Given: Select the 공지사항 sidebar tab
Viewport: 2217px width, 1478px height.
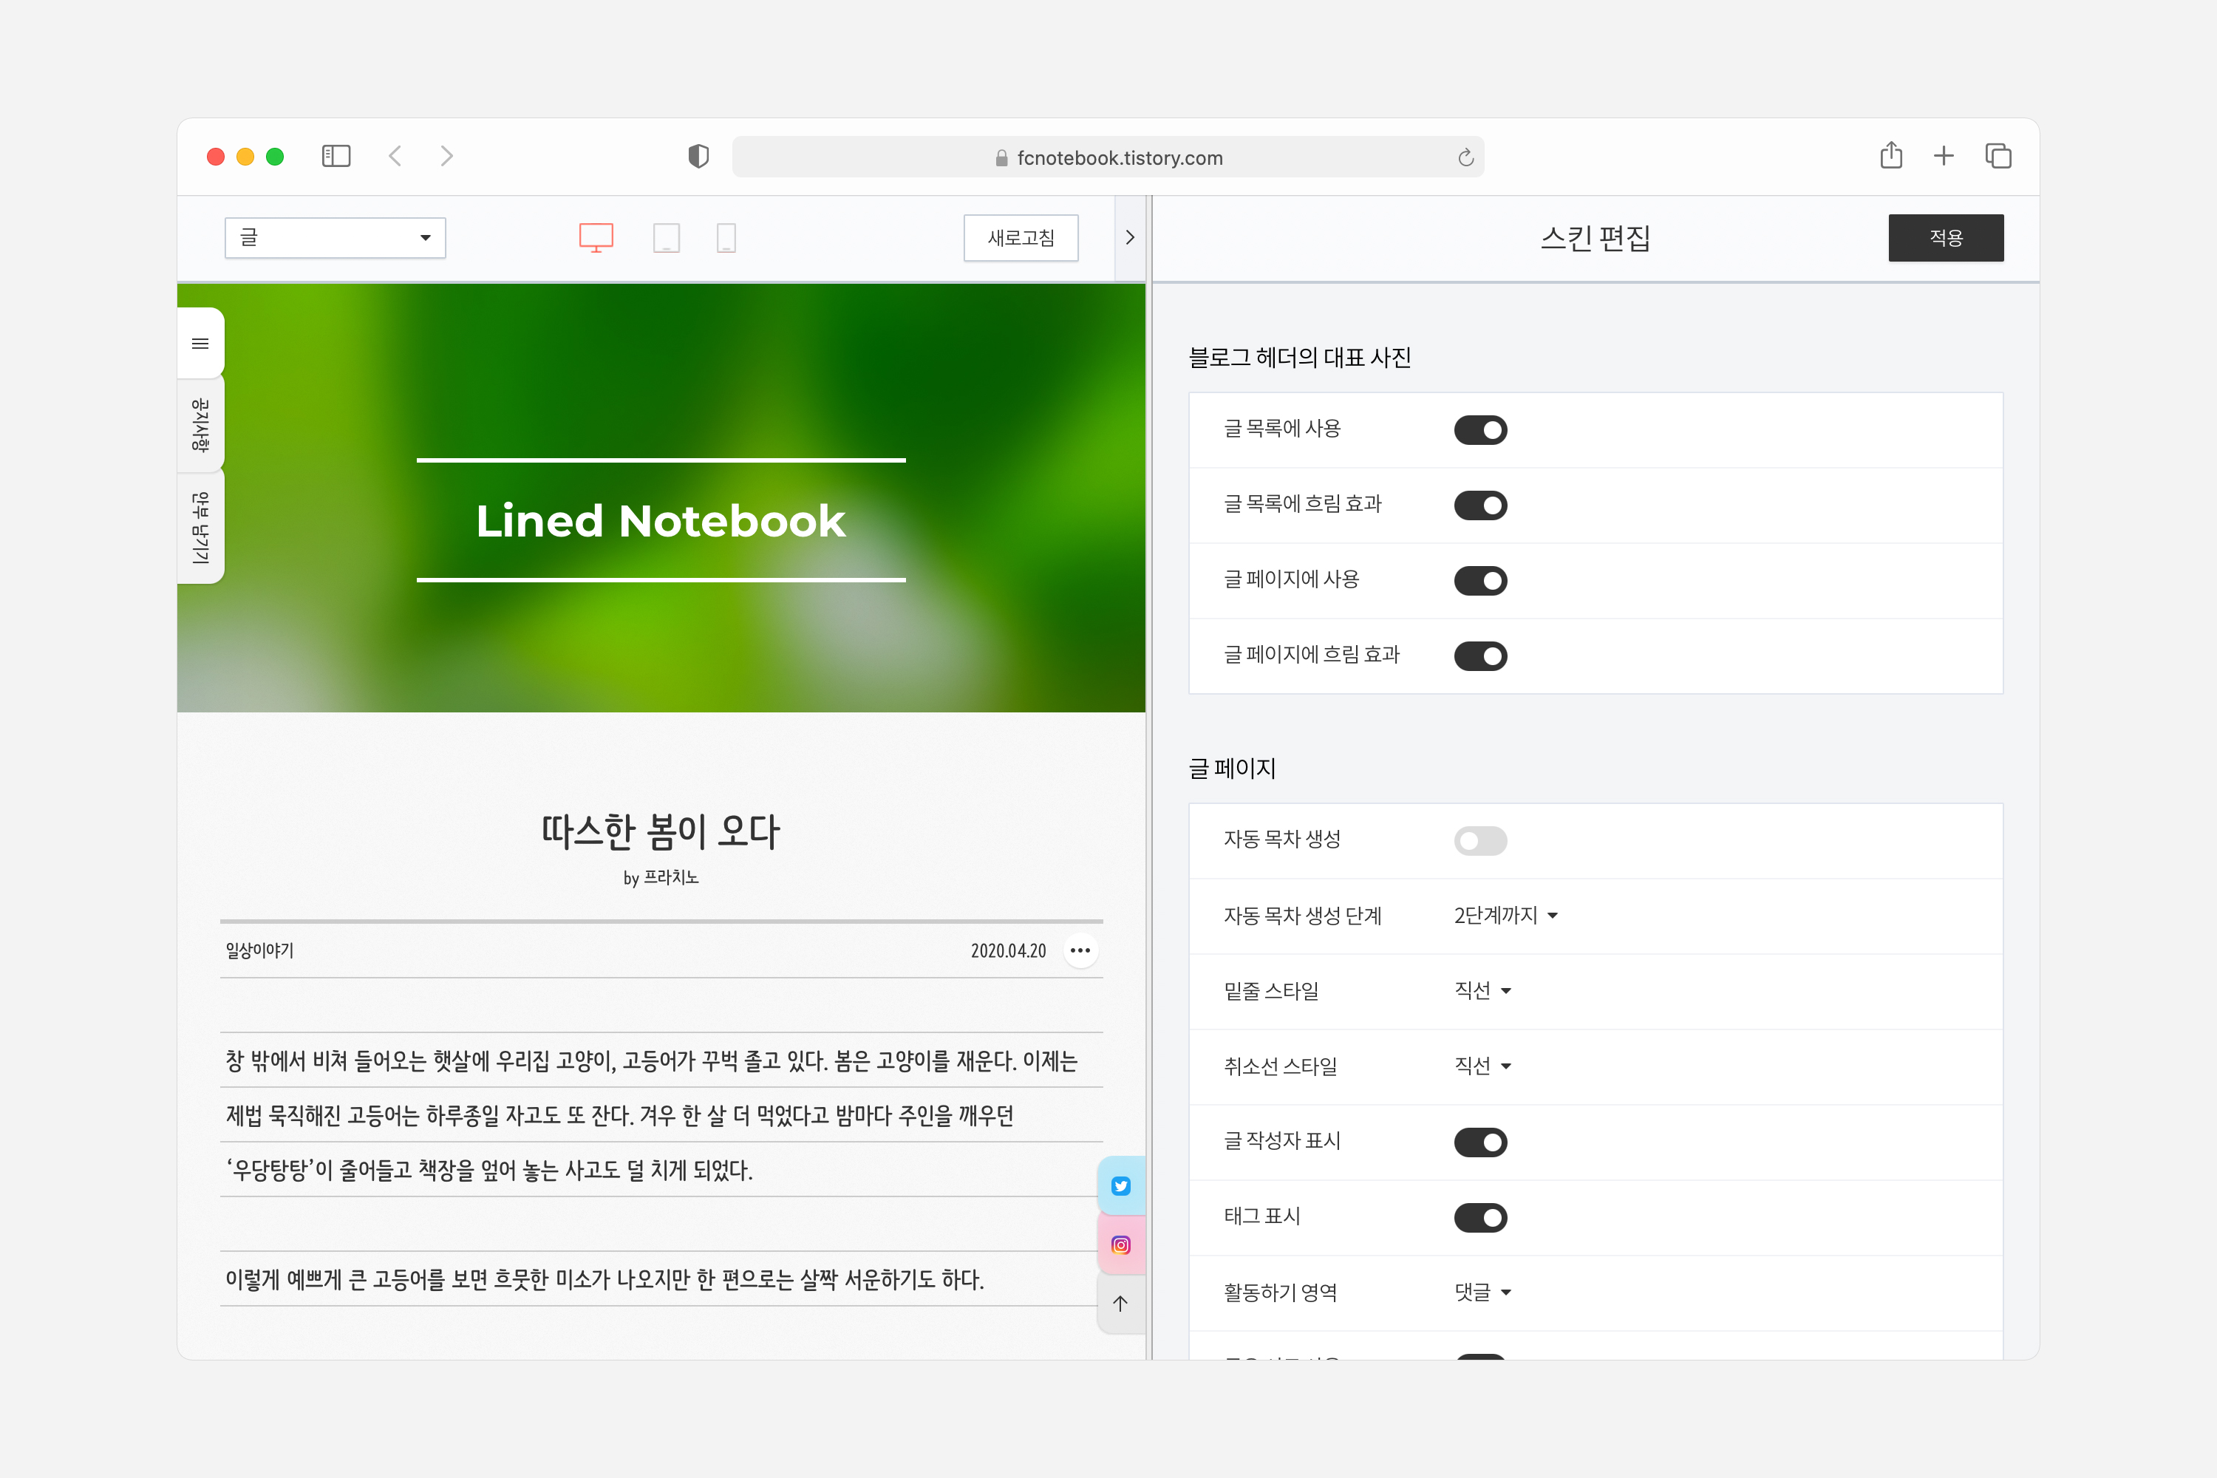Looking at the screenshot, I should [200, 426].
